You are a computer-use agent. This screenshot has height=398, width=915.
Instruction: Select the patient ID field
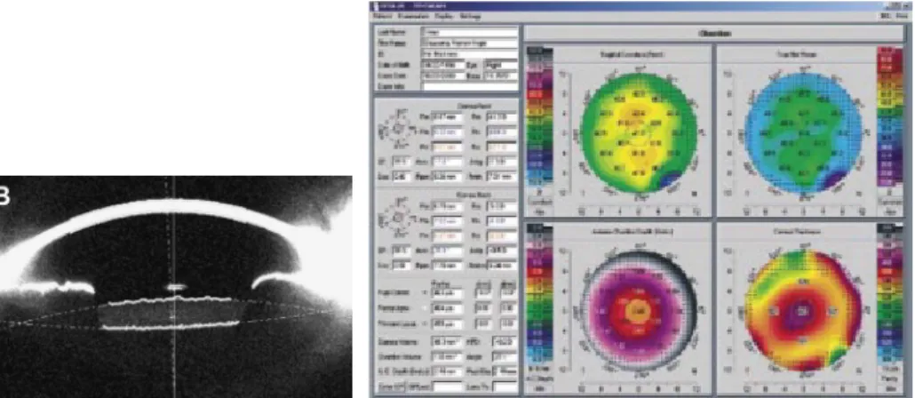(470, 54)
